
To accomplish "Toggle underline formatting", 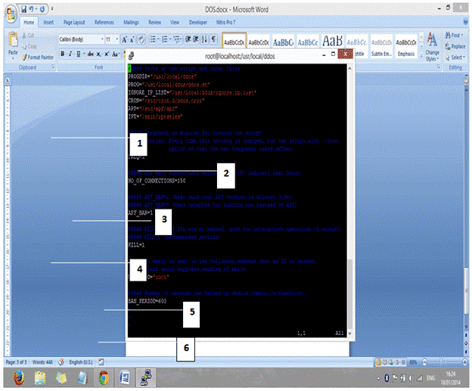I will point(79,54).
